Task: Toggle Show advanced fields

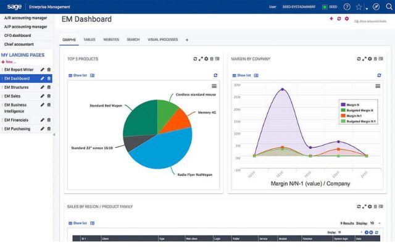Action: click(x=370, y=22)
